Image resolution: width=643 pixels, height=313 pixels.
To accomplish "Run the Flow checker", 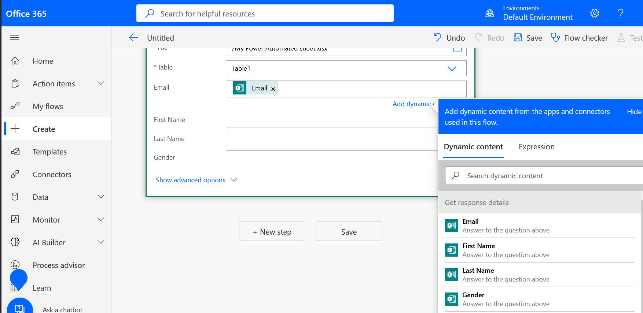I will [x=579, y=38].
